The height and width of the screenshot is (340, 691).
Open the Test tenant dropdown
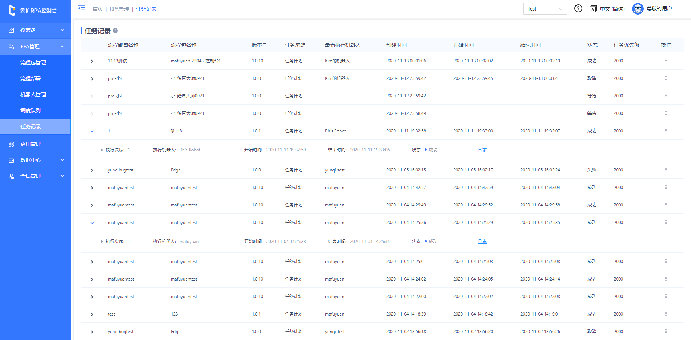[x=545, y=9]
